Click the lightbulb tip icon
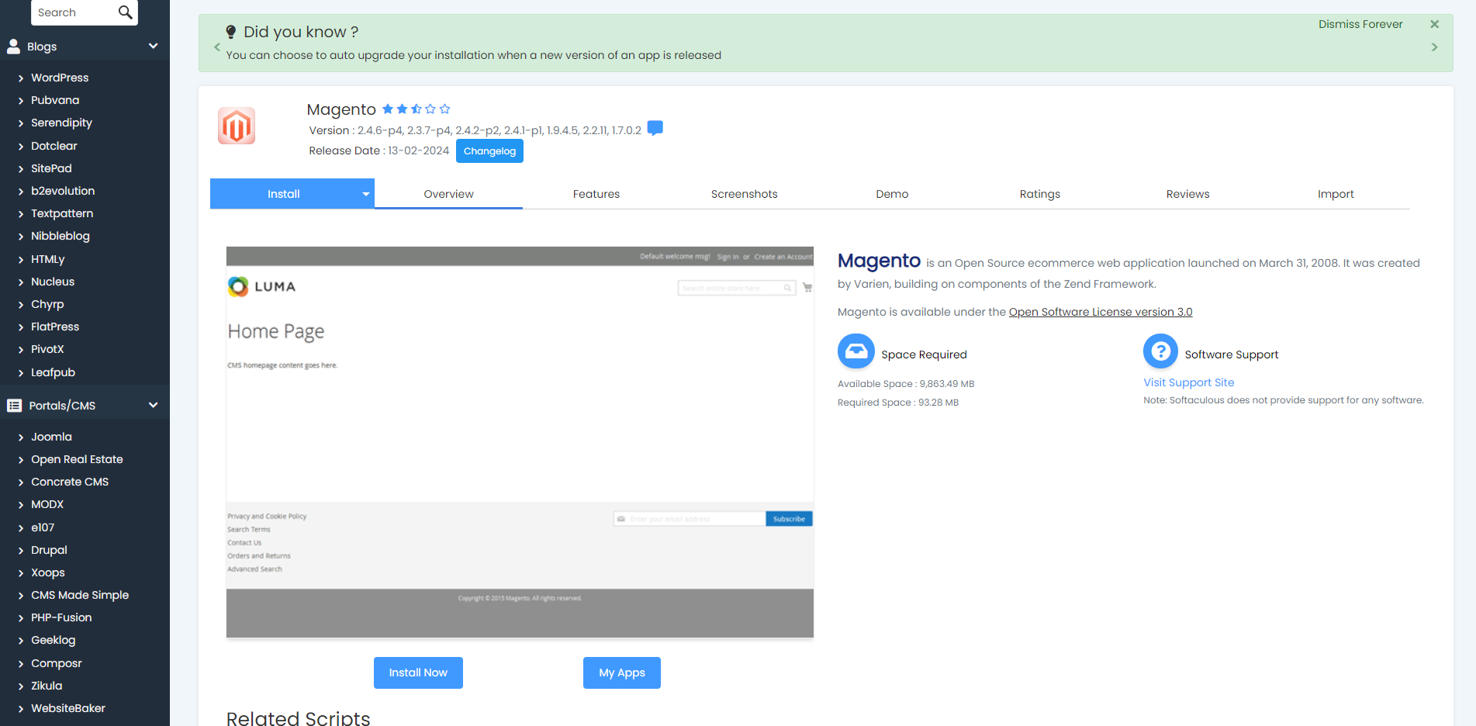1476x726 pixels. tap(230, 32)
